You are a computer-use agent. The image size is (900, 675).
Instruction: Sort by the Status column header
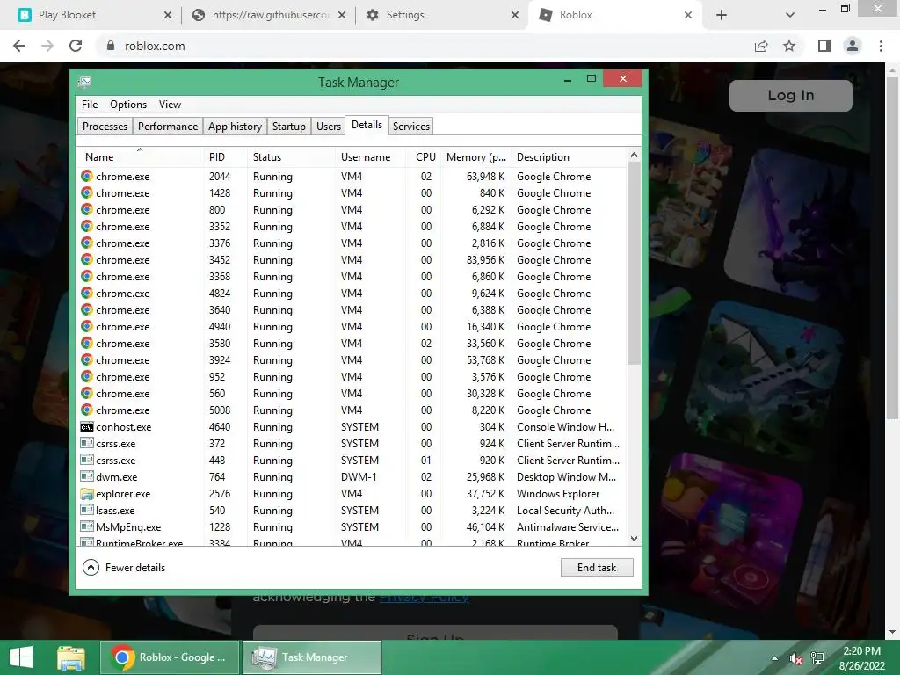[292, 157]
